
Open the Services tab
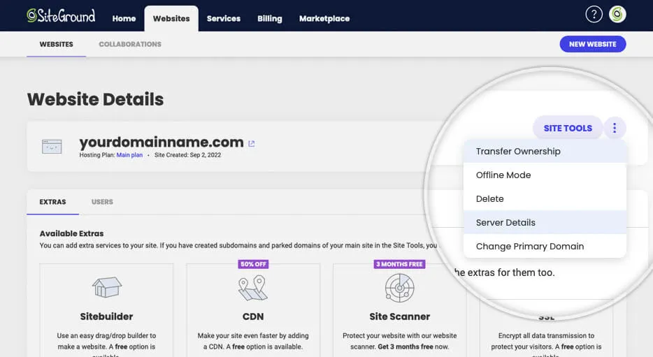223,19
